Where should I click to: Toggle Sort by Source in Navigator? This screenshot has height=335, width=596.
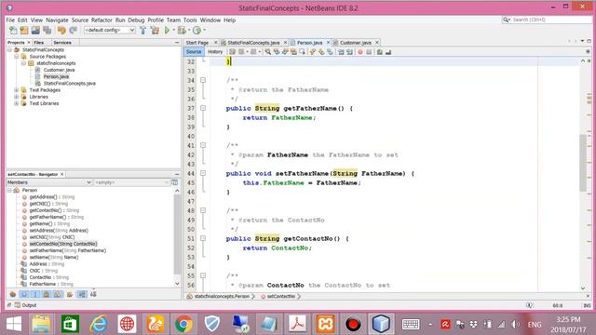(93, 294)
